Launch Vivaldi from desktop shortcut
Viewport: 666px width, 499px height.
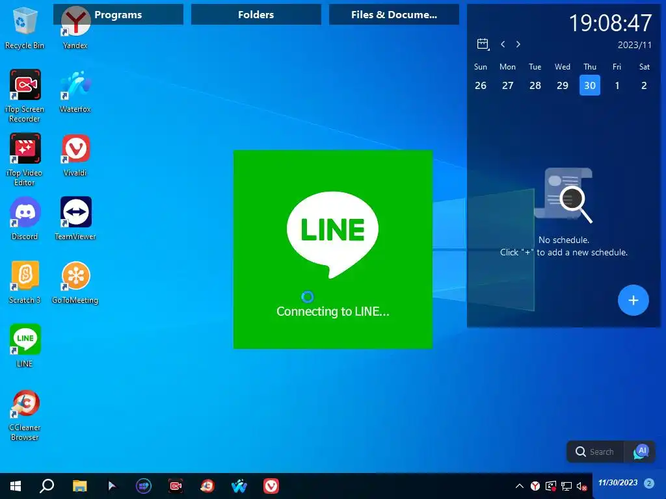pos(75,155)
